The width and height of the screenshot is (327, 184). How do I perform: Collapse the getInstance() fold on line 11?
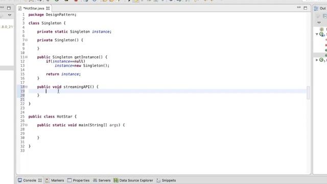click(x=27, y=57)
